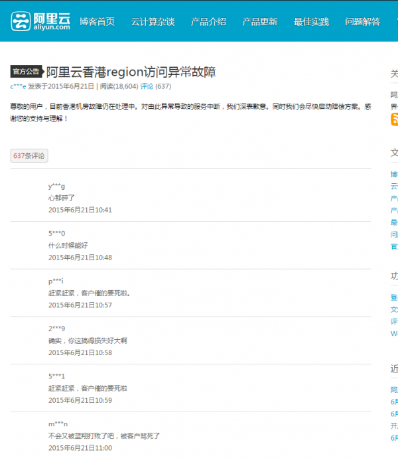
Task: Open the 云计算杂谈 nav item
Action: coord(153,22)
